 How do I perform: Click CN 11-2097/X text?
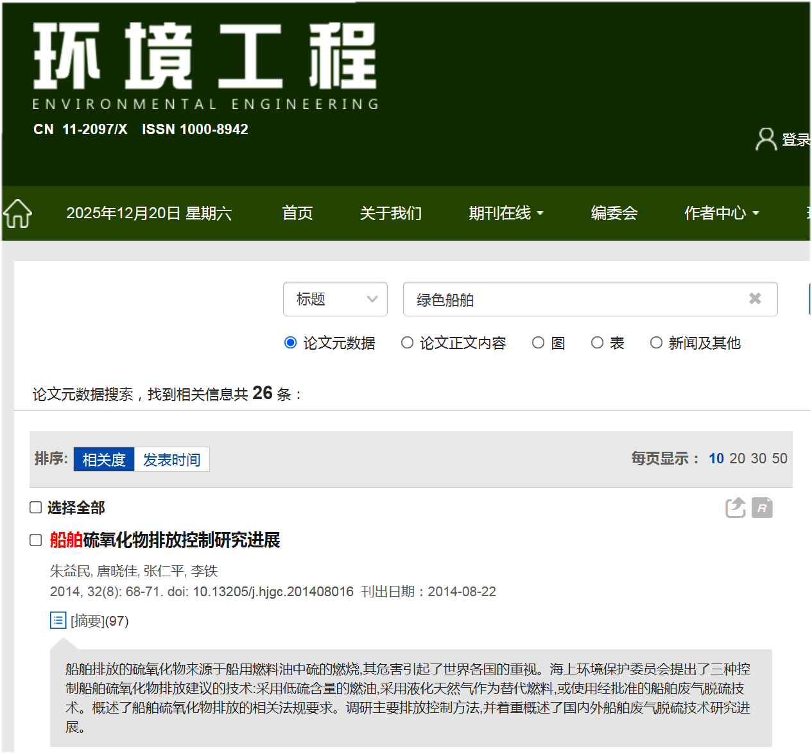pyautogui.click(x=80, y=129)
